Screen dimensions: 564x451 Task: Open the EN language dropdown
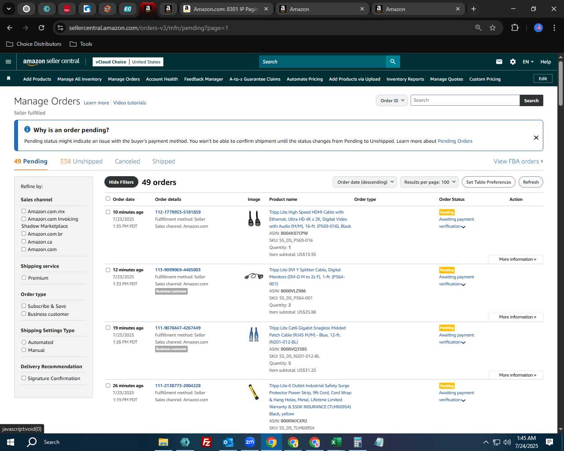[528, 62]
